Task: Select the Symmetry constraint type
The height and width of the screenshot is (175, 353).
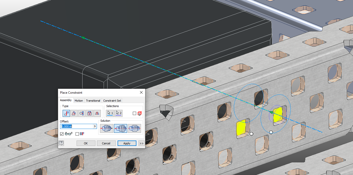Action: pos(97,113)
